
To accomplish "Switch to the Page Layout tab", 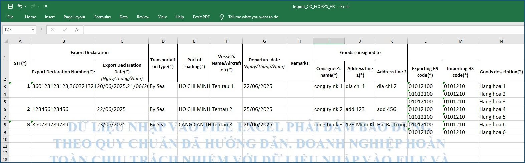I will [x=74, y=17].
